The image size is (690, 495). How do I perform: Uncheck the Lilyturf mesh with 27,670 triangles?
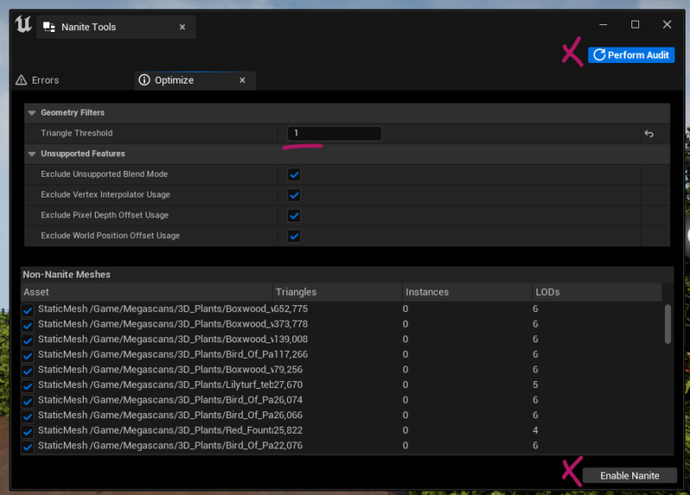[x=28, y=385]
